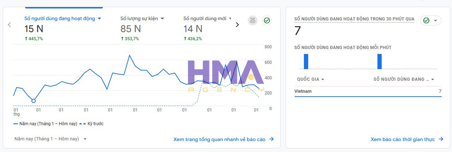This screenshot has height=152, width=452.
Task: Expand the 'Số người dùng mới' dropdown arrow
Action: point(230,18)
